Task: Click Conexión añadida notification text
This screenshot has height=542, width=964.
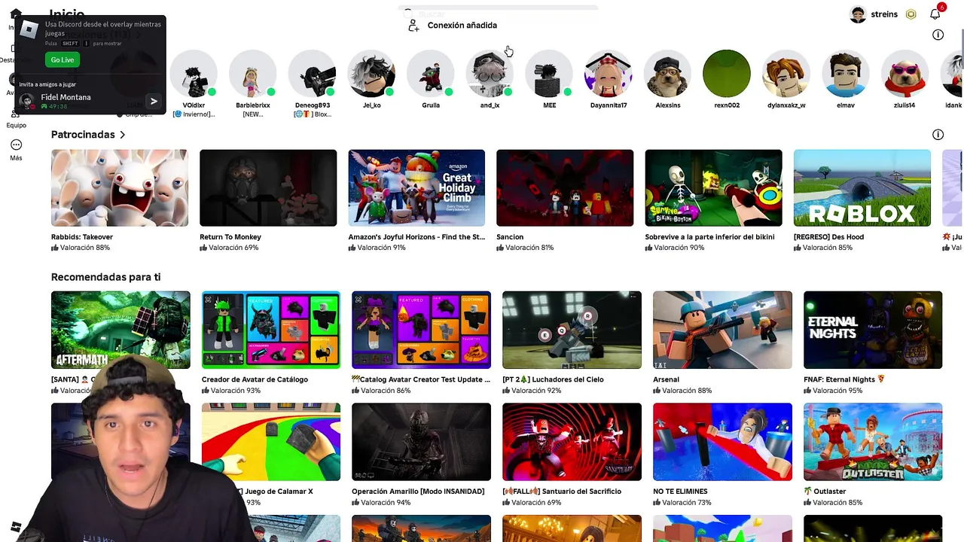Action: pyautogui.click(x=462, y=26)
